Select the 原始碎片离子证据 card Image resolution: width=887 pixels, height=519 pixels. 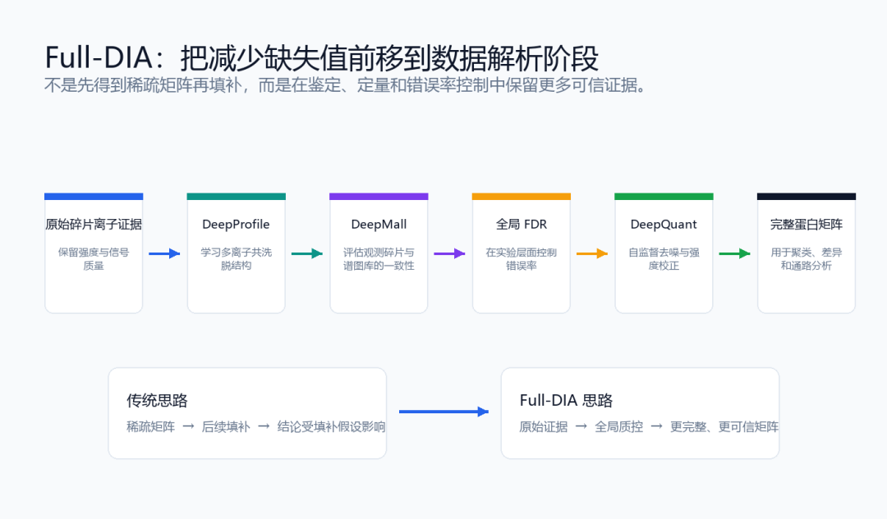94,253
